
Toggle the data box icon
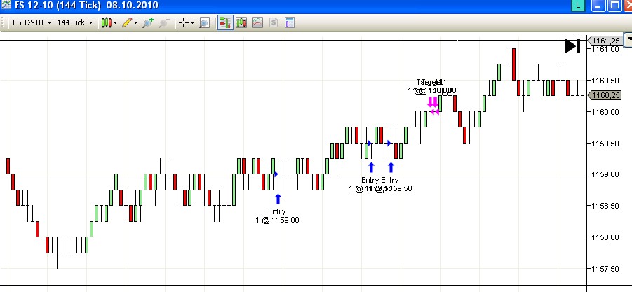[241, 22]
